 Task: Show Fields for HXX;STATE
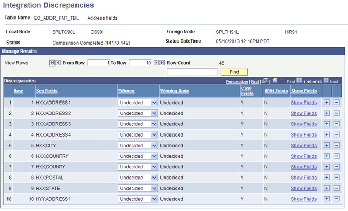coord(303,188)
